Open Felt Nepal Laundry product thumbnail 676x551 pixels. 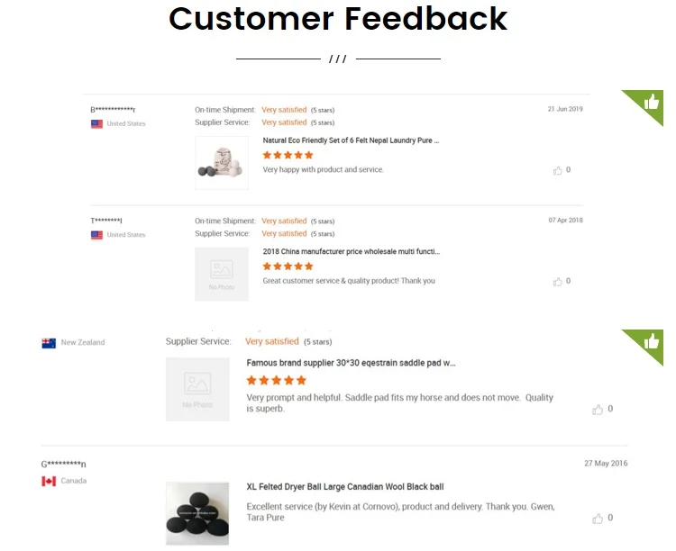click(222, 163)
